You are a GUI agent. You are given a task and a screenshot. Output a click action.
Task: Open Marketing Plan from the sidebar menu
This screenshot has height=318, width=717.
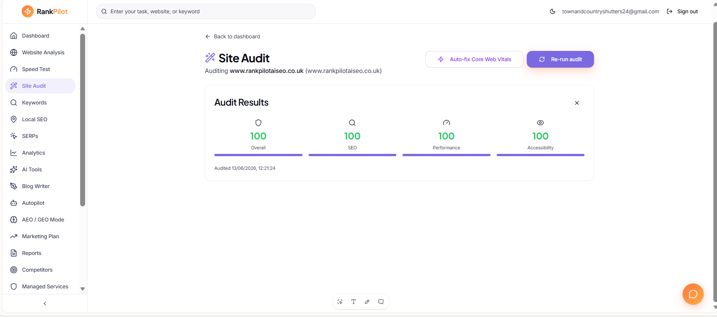coord(40,236)
